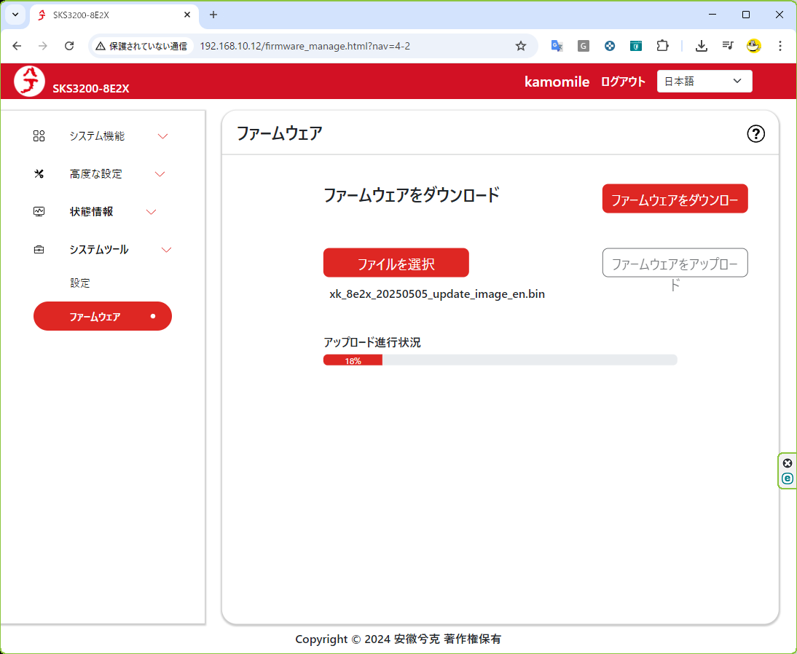Open media control music icon
The width and height of the screenshot is (797, 654).
[728, 46]
